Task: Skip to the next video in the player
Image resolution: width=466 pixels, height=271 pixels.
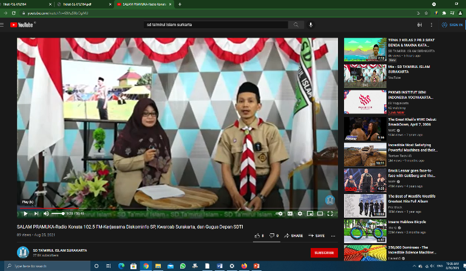Action: point(36,213)
